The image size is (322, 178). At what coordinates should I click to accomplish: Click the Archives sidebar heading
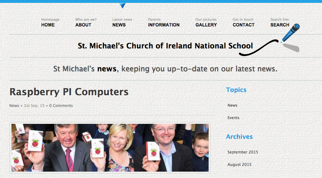coord(239,137)
